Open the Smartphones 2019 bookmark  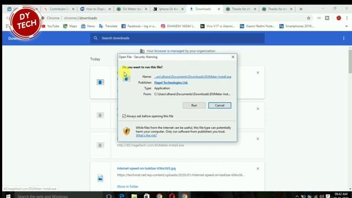(x=297, y=26)
